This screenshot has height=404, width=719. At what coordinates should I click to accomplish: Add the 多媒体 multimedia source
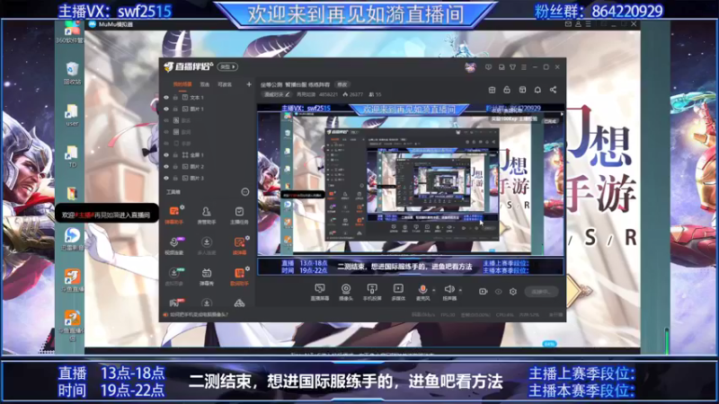(398, 291)
